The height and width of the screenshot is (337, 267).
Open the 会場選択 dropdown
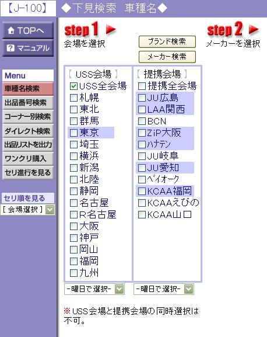(27, 210)
